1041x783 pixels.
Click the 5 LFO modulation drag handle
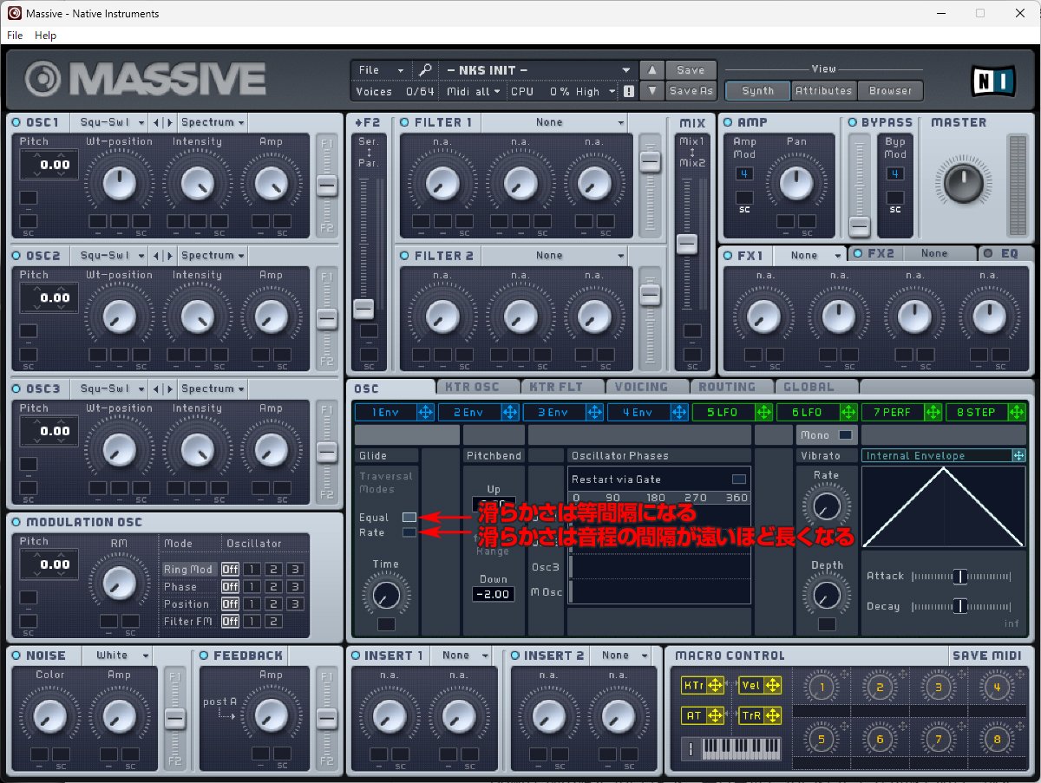[x=763, y=412]
